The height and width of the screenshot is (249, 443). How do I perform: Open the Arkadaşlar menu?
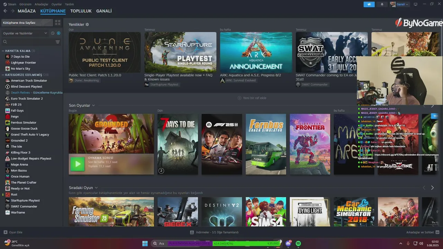coord(42,4)
